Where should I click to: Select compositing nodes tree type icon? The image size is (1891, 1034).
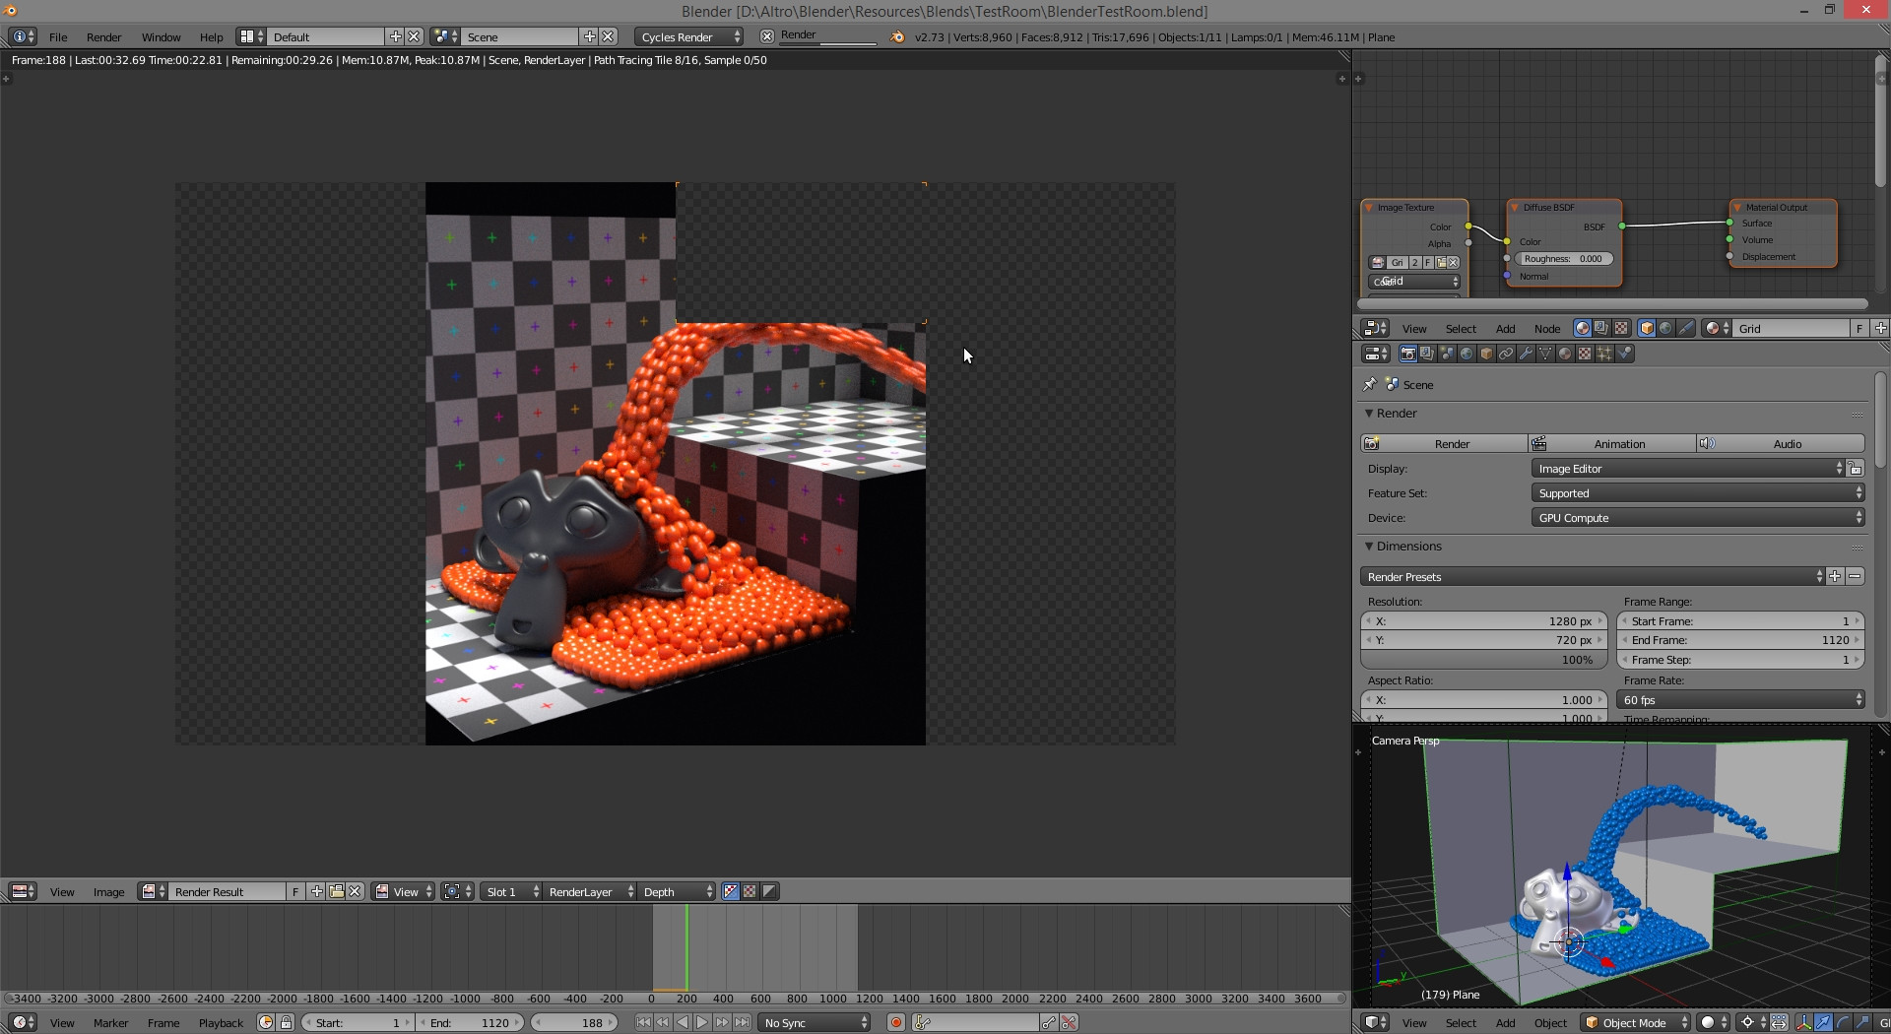coord(1601,329)
